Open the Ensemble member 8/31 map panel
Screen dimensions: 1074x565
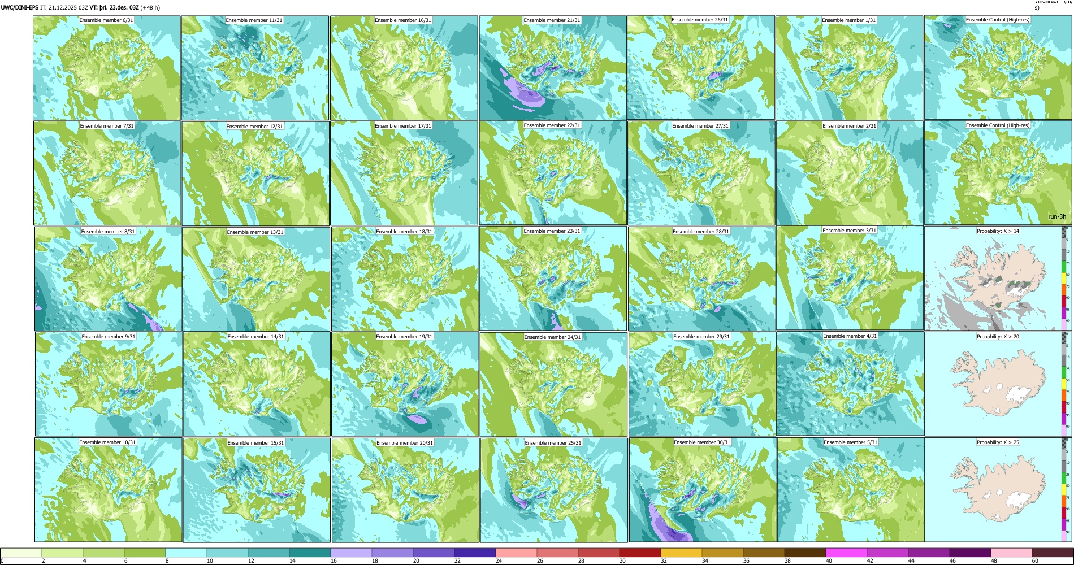(x=108, y=279)
